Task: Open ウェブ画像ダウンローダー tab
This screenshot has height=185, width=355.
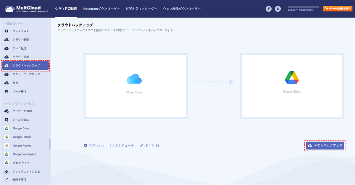Action: point(182,9)
